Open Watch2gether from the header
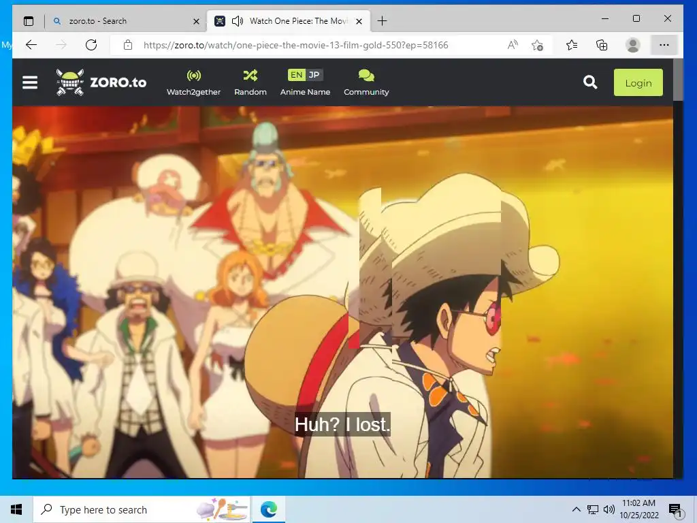697x523 pixels. point(193,82)
